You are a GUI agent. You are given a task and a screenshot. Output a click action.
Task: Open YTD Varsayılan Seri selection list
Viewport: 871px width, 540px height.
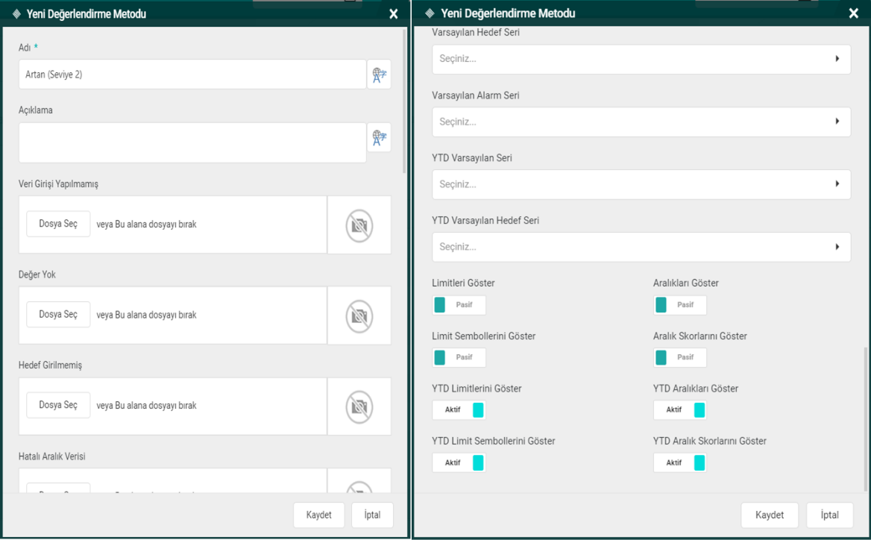(641, 184)
